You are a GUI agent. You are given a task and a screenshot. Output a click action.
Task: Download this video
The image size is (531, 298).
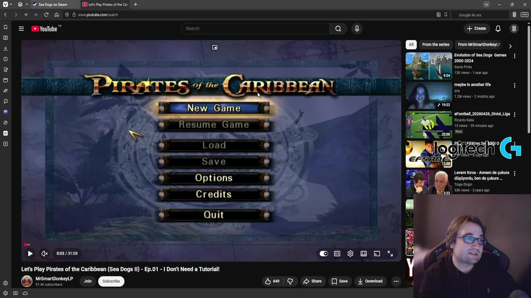[370, 281]
